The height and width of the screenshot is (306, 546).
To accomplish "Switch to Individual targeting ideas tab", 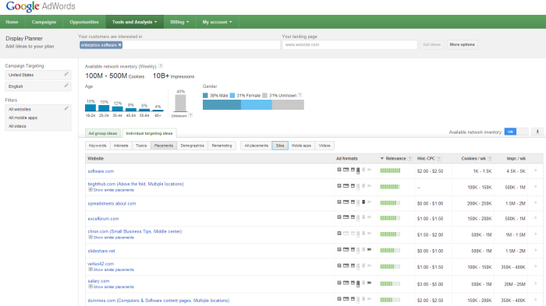I will pos(150,133).
